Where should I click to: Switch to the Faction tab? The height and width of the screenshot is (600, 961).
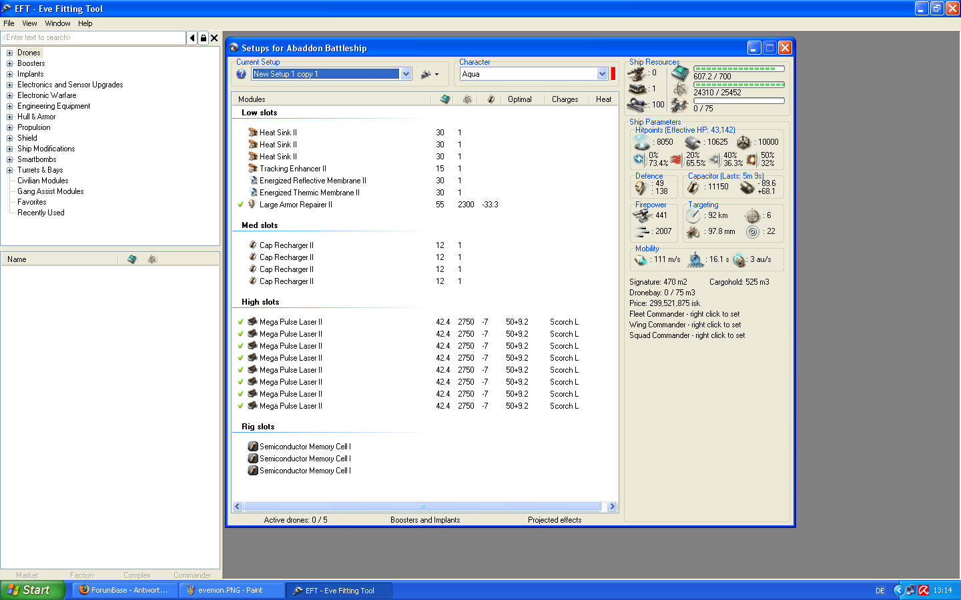(x=82, y=575)
